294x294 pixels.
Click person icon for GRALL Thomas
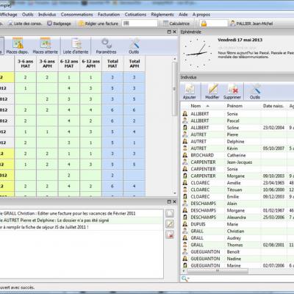(185, 245)
